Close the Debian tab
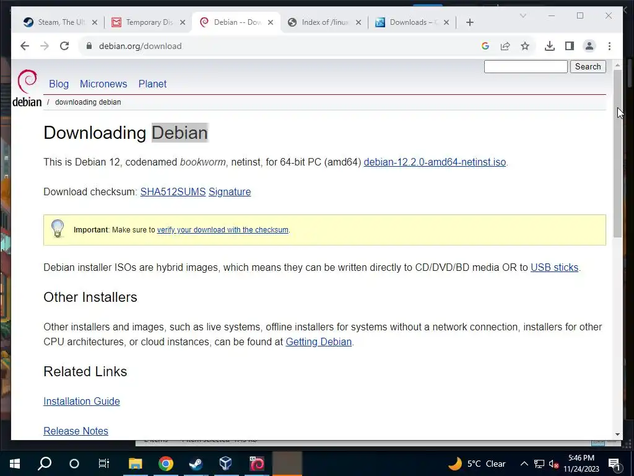The image size is (634, 476). coord(271,22)
